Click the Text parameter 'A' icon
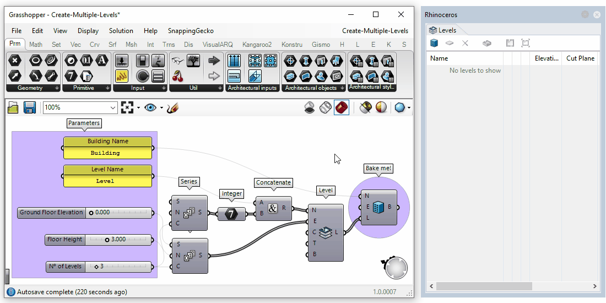Image resolution: width=606 pixels, height=303 pixels. tap(101, 61)
